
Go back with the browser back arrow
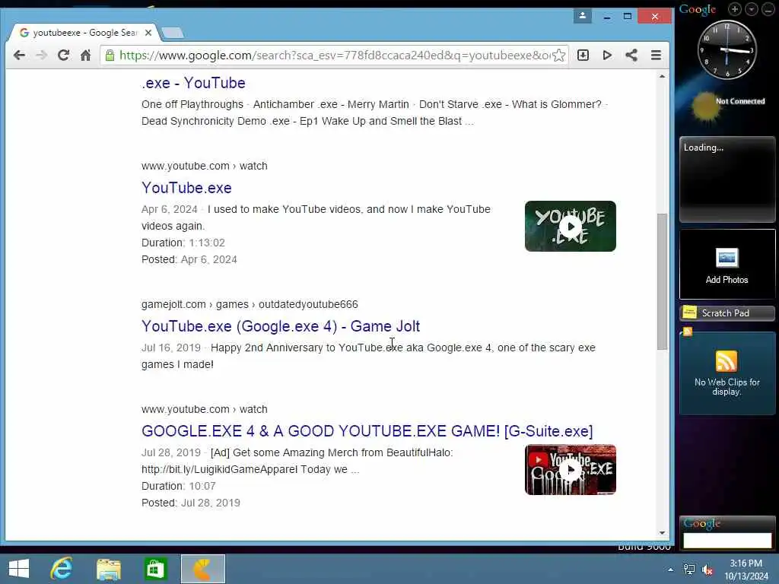click(x=19, y=55)
